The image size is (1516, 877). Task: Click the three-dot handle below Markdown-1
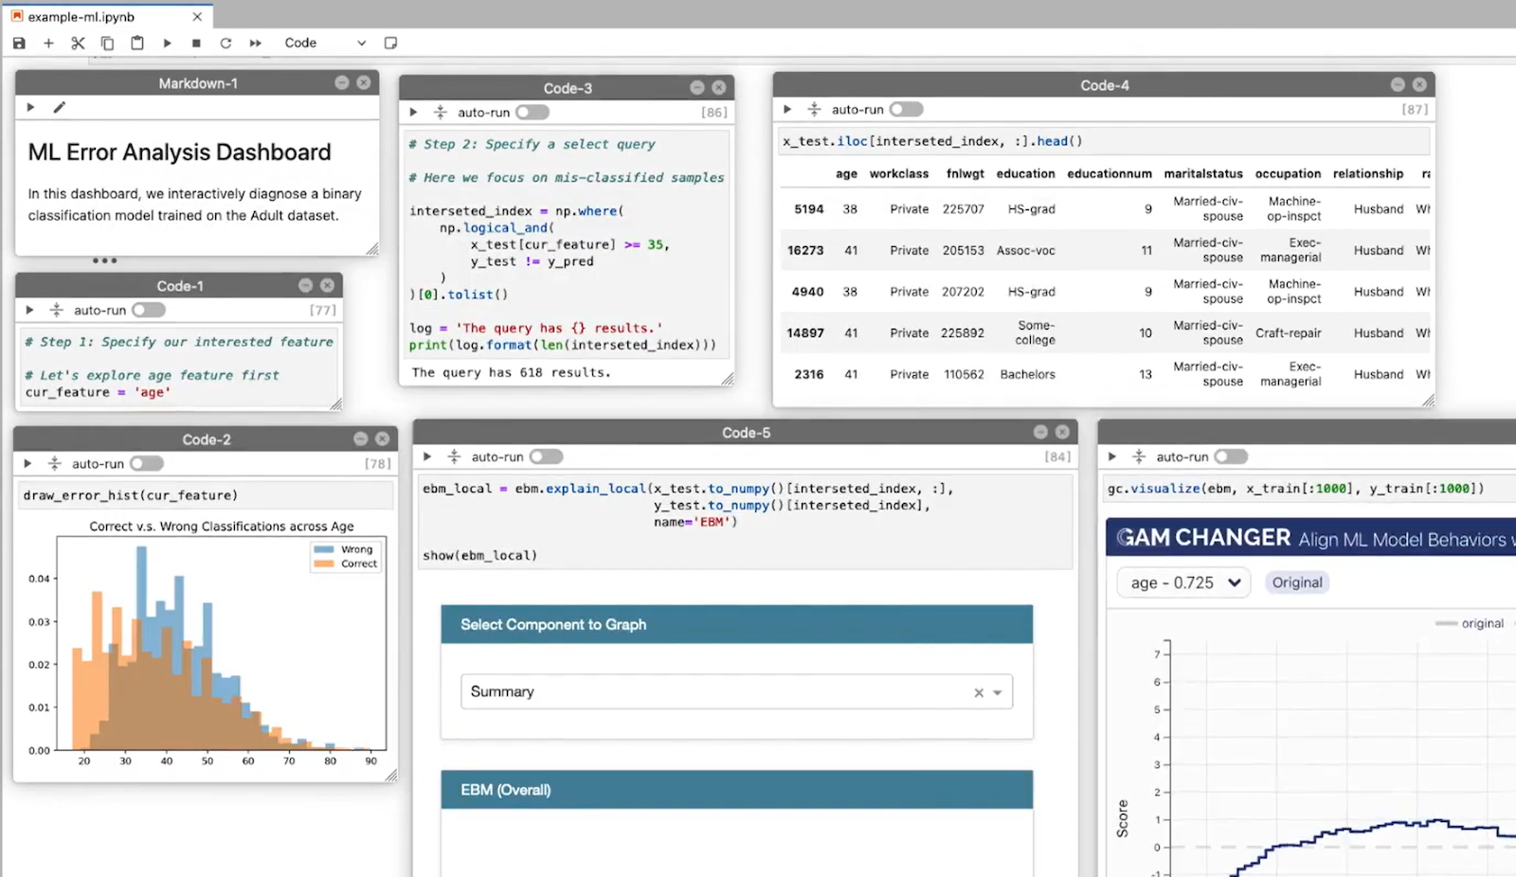pyautogui.click(x=104, y=260)
